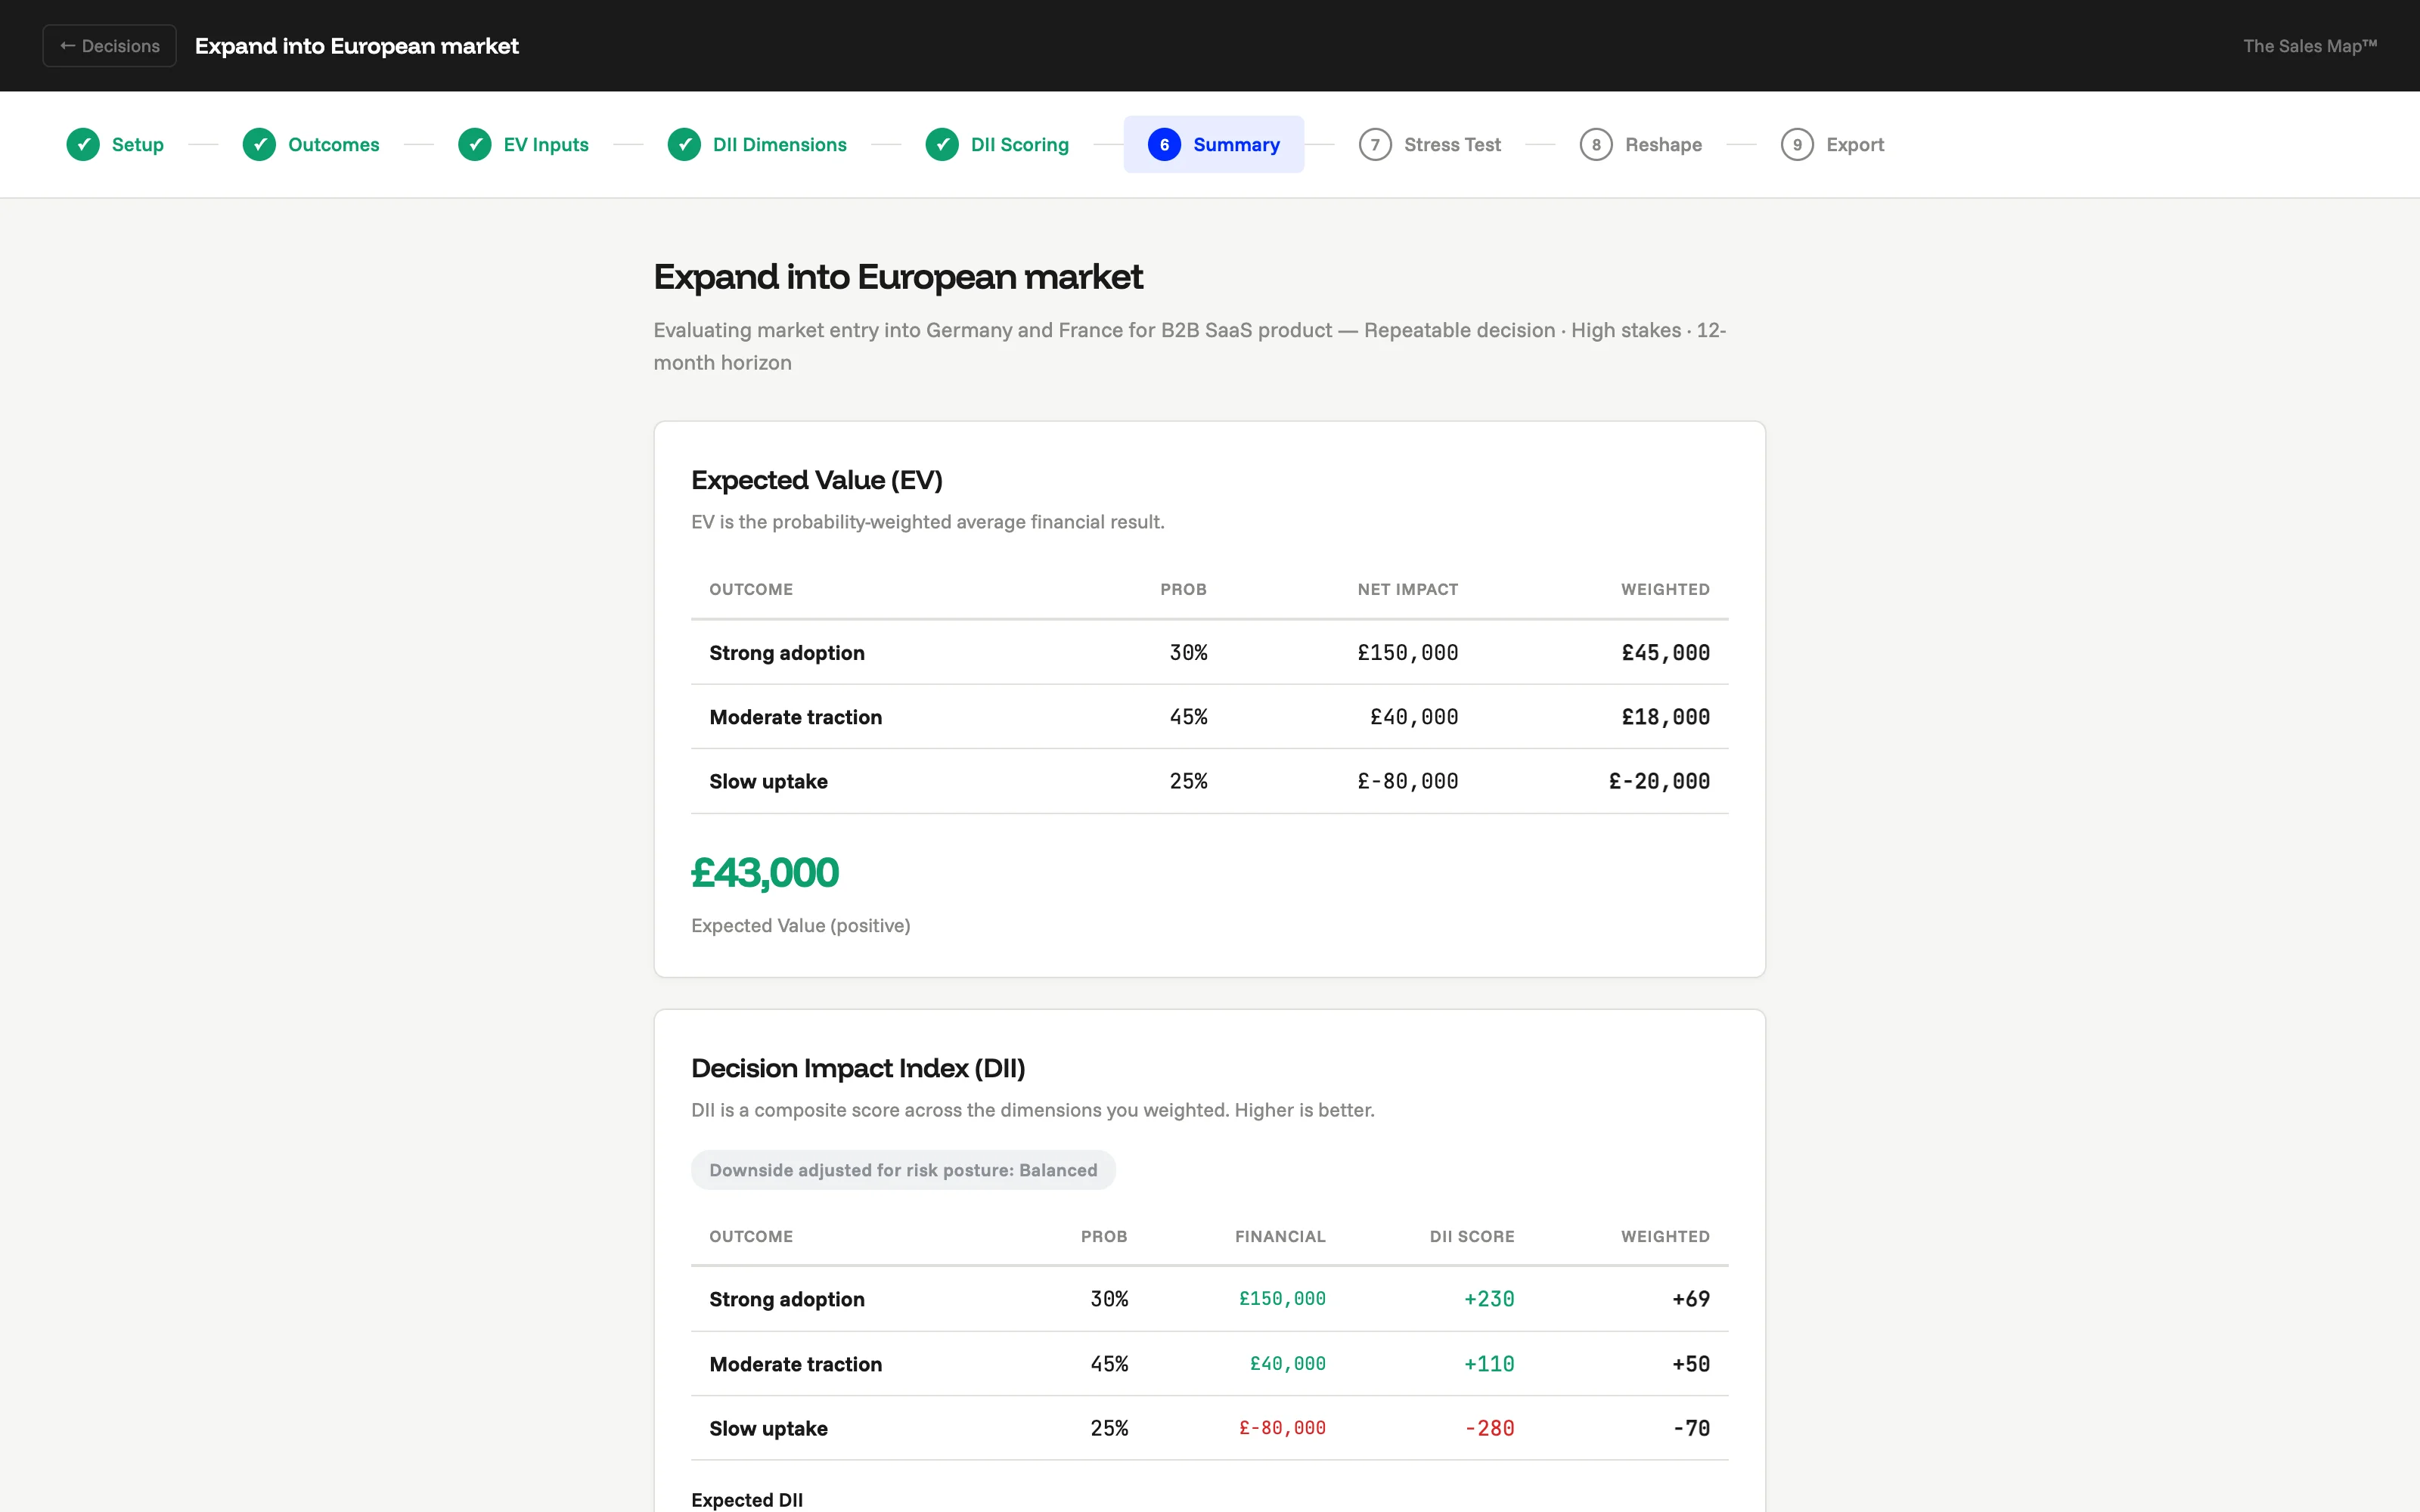Image resolution: width=2420 pixels, height=1512 pixels.
Task: Click The Sales Map brand link
Action: 2309,46
